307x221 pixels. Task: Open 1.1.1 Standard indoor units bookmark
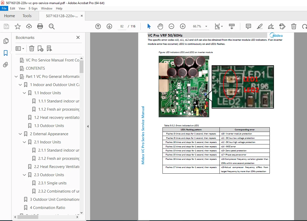point(59,101)
